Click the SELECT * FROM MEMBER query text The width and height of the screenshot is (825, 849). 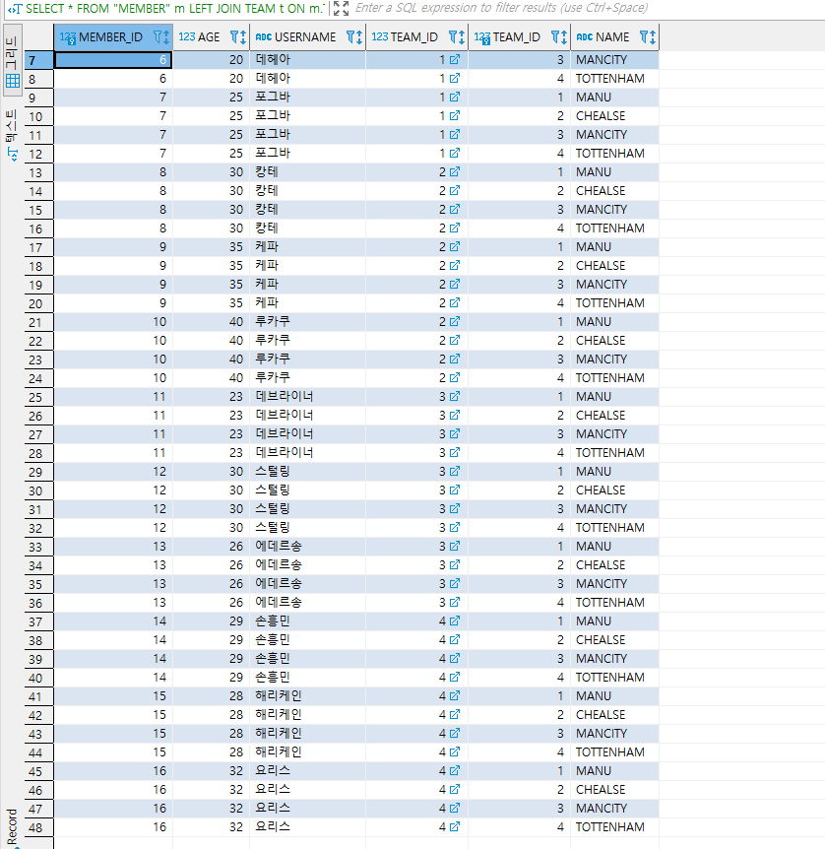(x=175, y=9)
